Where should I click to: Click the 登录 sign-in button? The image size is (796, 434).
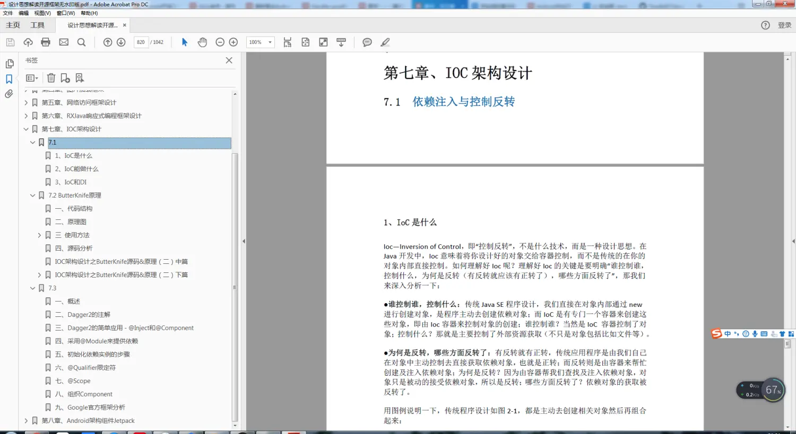pos(785,25)
